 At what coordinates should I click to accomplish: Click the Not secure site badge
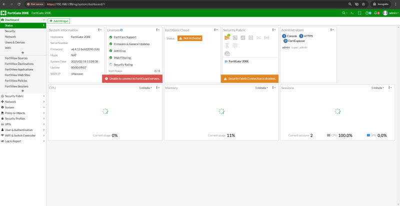(x=35, y=4)
